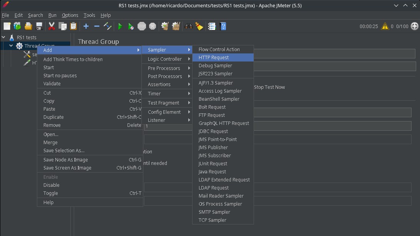Open the Function Helper list icon

pos(212,26)
